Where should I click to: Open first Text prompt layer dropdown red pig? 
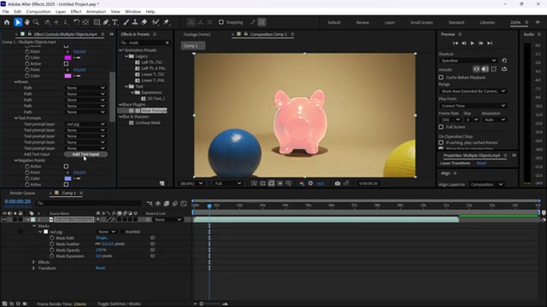(x=85, y=124)
